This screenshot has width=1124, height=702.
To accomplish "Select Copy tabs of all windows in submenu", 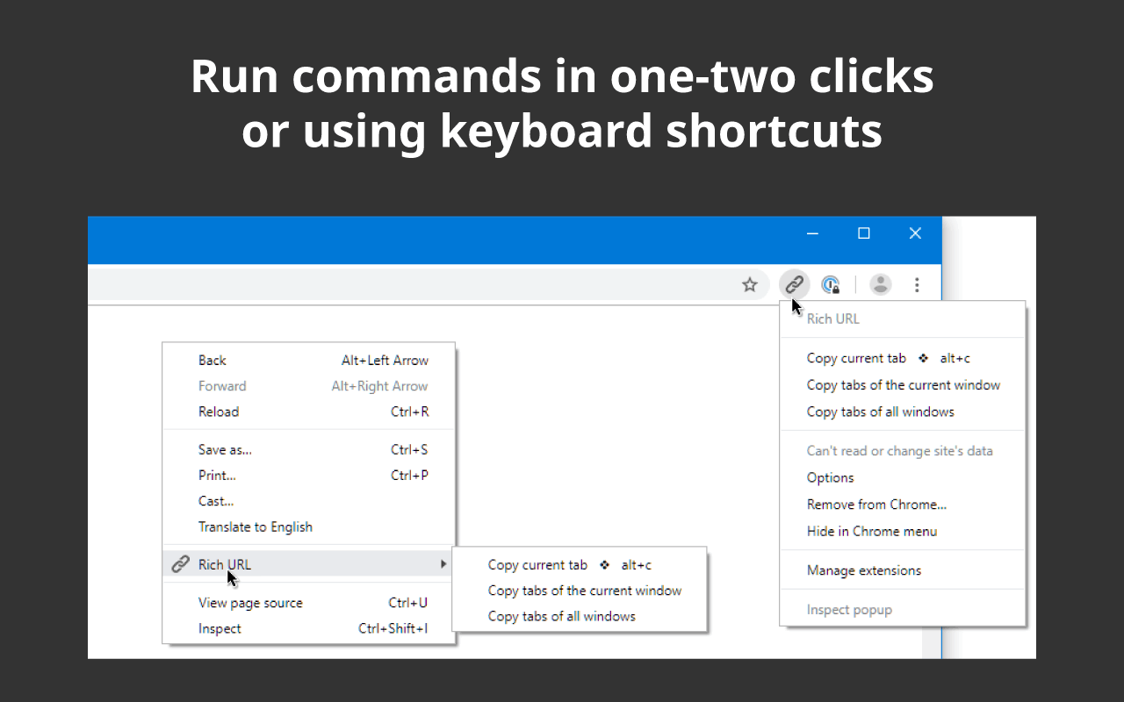I will 580,616.
